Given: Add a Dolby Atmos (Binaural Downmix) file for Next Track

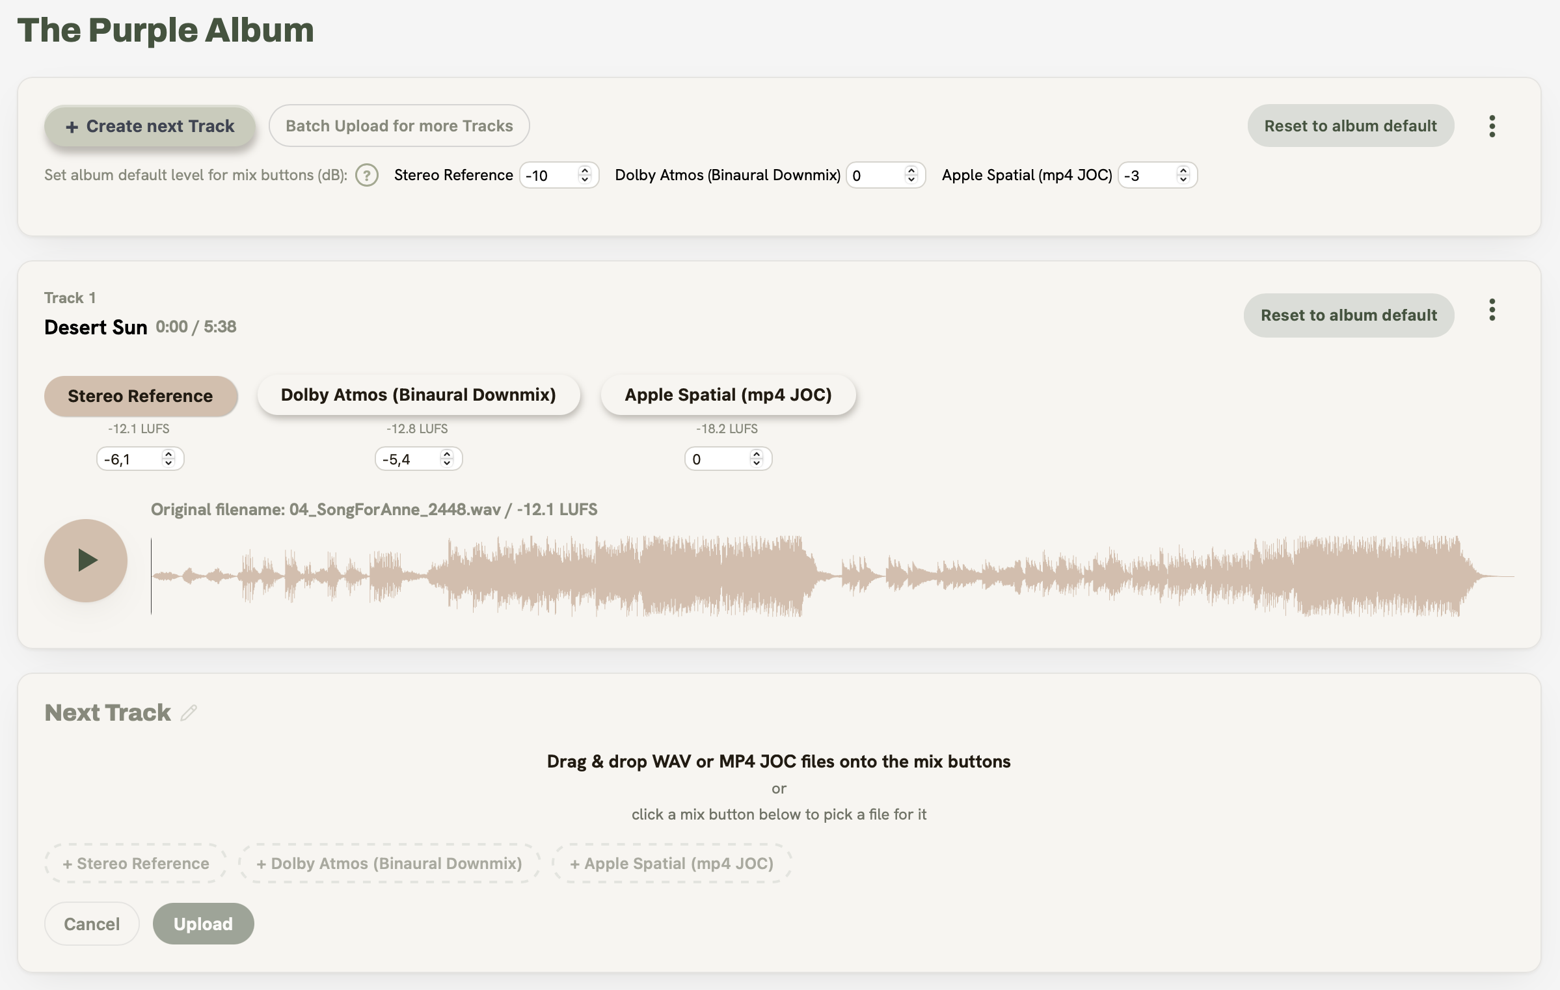Looking at the screenshot, I should [x=389, y=863].
